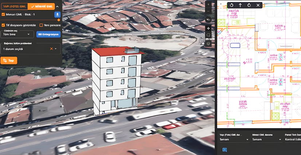Click the yatak odası label on plan
The height and width of the screenshot is (155, 301).
[243, 103]
